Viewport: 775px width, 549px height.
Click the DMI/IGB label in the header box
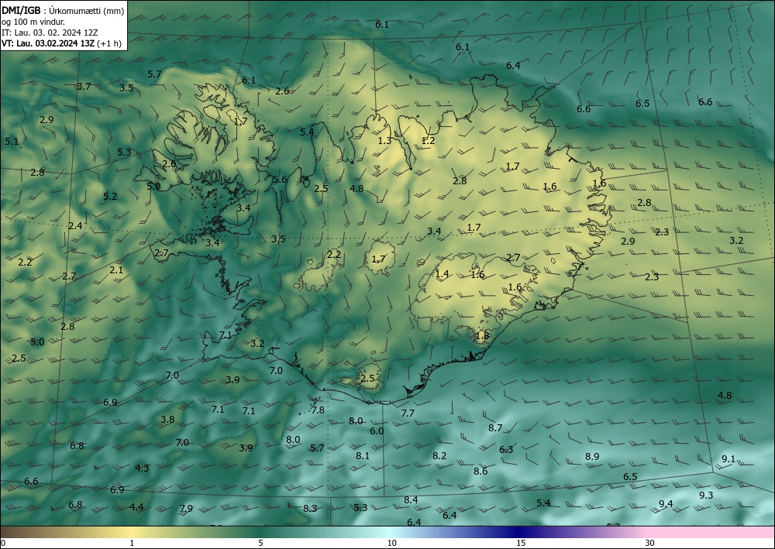point(21,10)
